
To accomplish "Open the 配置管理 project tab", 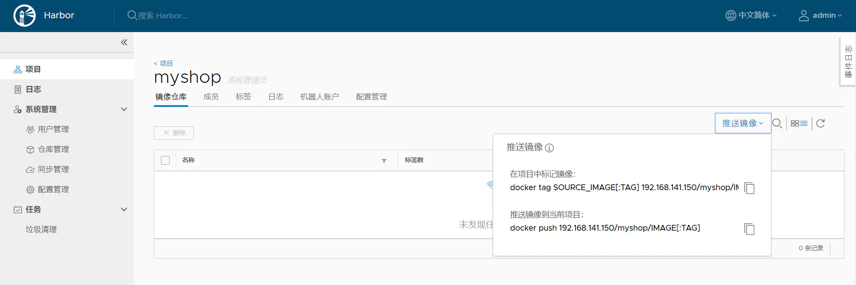I will tap(371, 97).
